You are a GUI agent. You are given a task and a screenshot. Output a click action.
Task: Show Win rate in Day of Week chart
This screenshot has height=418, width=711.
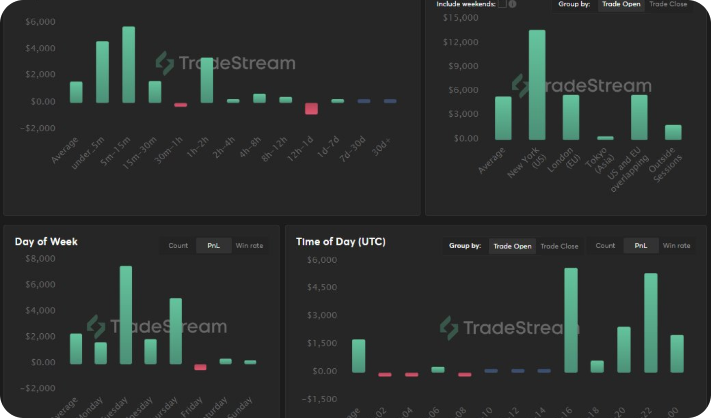[249, 245]
